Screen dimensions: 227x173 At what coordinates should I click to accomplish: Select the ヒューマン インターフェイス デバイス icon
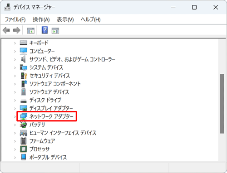[x=24, y=133]
